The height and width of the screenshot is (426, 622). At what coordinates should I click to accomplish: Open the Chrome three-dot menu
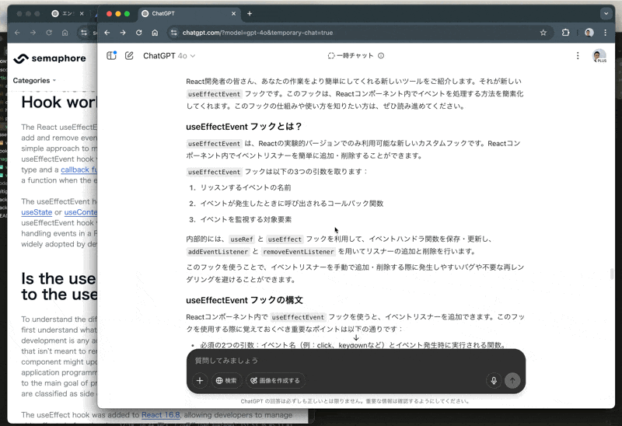pyautogui.click(x=606, y=33)
